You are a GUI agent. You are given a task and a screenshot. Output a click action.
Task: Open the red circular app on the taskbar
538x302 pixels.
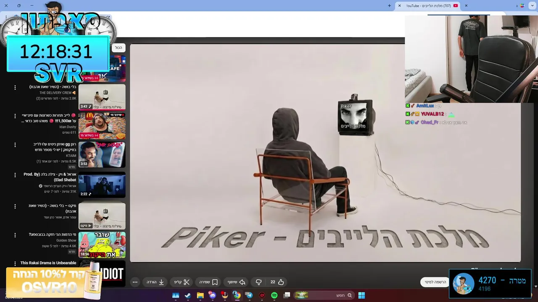[x=262, y=295]
